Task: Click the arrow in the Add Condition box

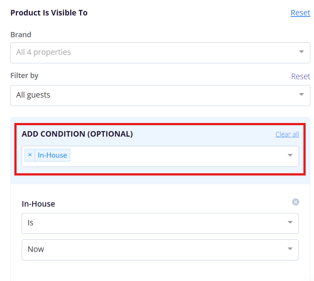Action: pyautogui.click(x=290, y=155)
